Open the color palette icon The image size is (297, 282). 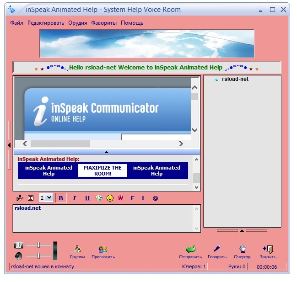pos(99,198)
